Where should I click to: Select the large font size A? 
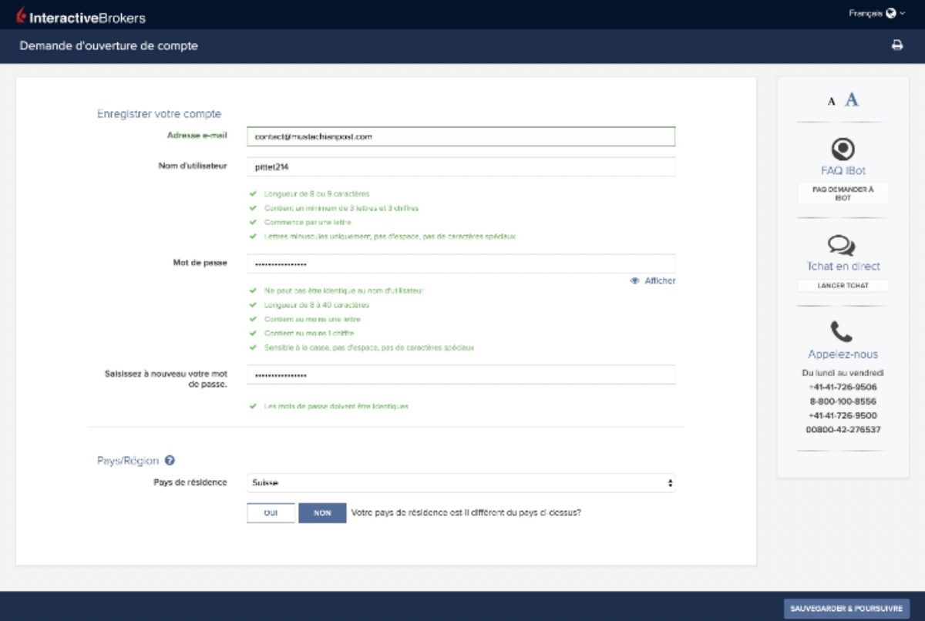[852, 99]
